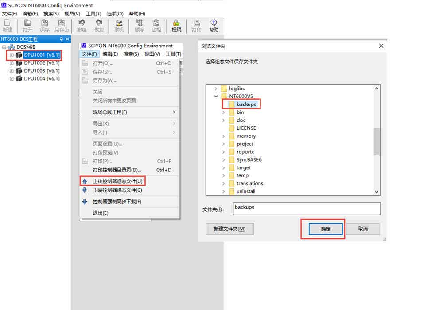Close the NT6000 DCS工程 panel
443x310 pixels.
pyautogui.click(x=67, y=39)
